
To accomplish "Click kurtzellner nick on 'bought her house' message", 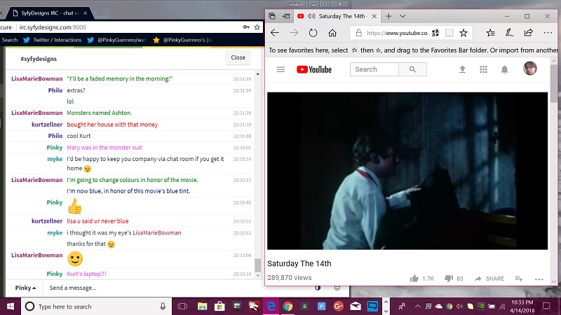I will (x=47, y=125).
